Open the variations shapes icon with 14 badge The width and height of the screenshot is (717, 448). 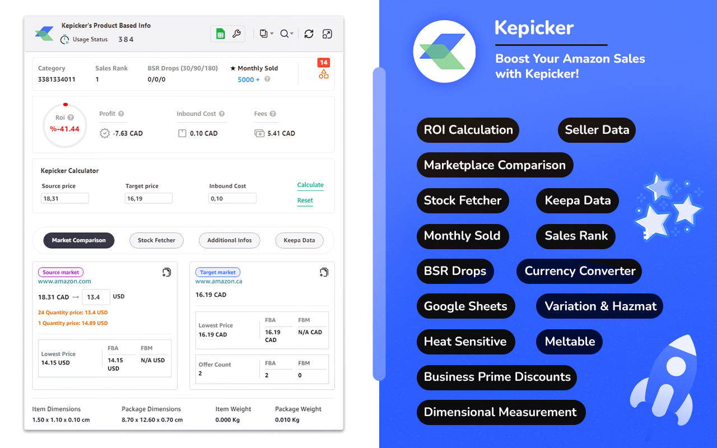324,73
